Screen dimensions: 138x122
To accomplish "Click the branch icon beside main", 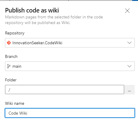I will 9,66.
